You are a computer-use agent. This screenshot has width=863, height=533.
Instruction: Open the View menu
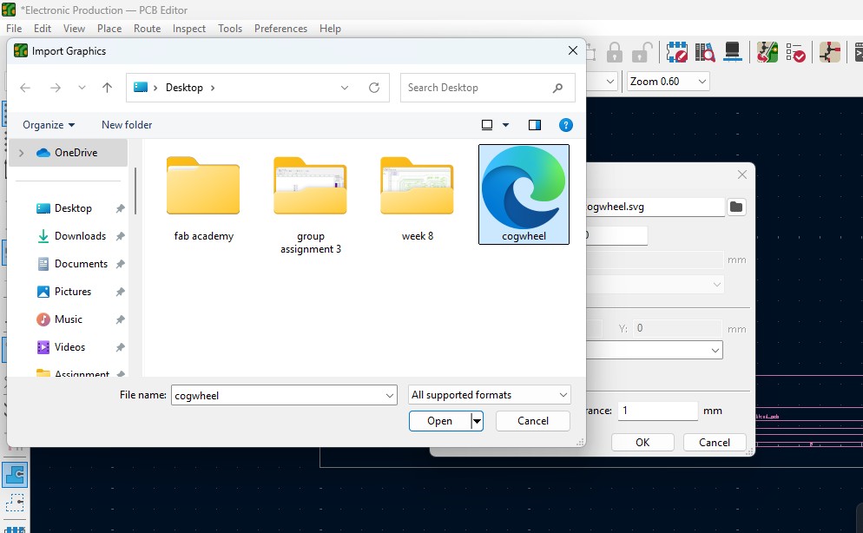coord(74,29)
